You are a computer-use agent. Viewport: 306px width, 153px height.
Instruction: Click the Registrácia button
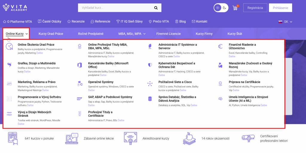255,8
